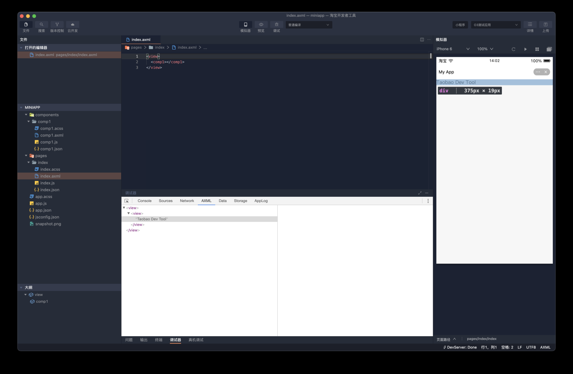Click the simulator play icon

coord(525,49)
